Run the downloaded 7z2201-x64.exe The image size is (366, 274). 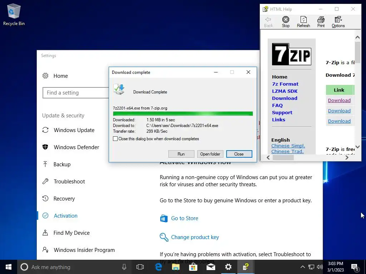click(x=181, y=154)
